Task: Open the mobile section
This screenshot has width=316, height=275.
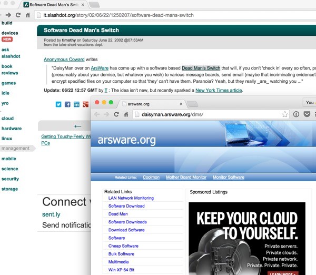Action: (8, 159)
